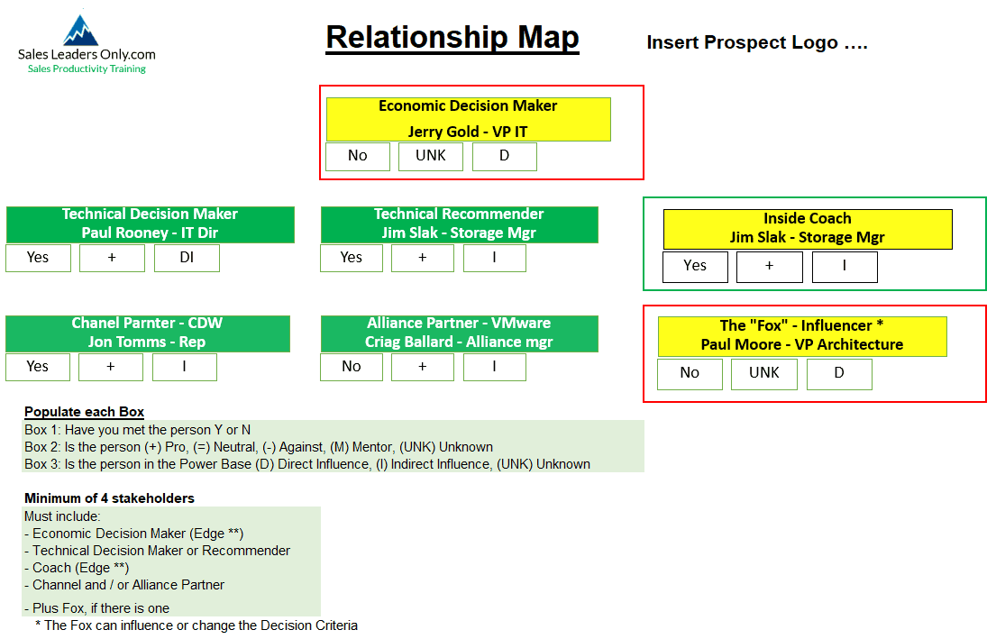Select the Inside Coach yellow box
This screenshot has height=639, width=996.
click(x=807, y=229)
